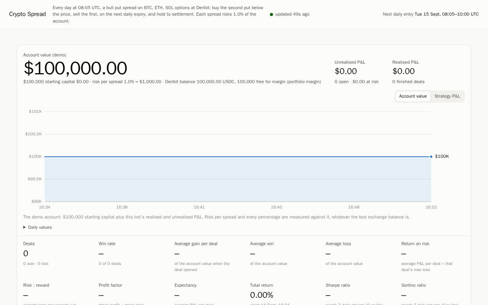Click Average gain per deal label
Screen dimensions: 488x305
[196, 244]
